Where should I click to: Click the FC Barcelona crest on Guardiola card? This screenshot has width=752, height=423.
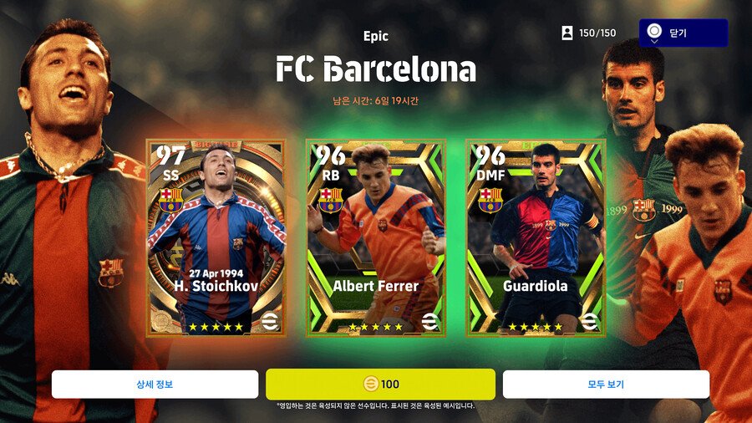point(490,200)
